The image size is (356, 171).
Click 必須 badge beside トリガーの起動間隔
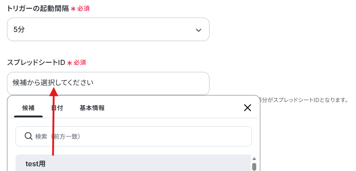coord(84,8)
